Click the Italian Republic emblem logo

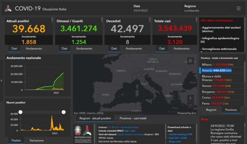78,130
